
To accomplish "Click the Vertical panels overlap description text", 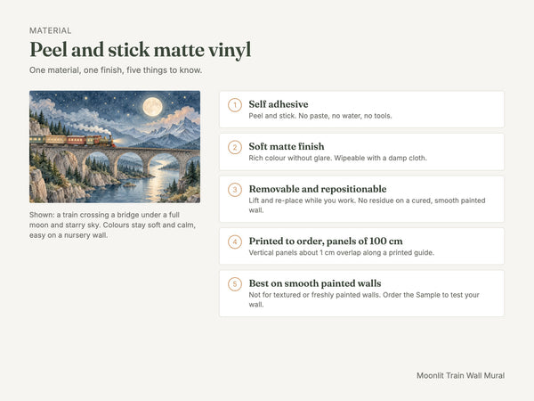I will pyautogui.click(x=341, y=253).
